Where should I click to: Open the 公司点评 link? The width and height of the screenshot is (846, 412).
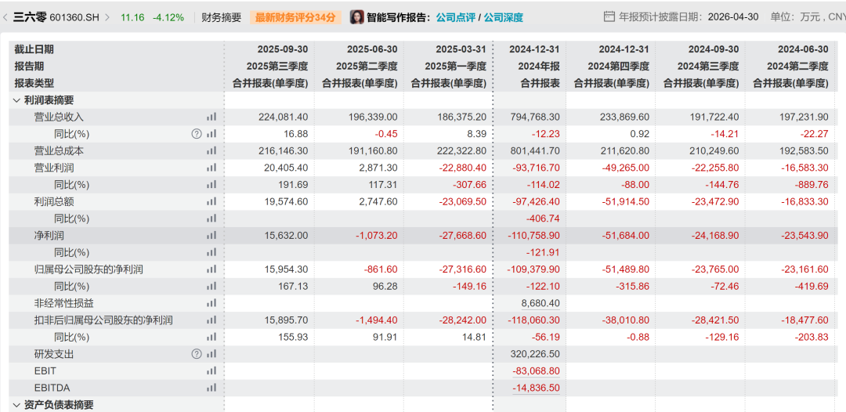click(x=455, y=17)
